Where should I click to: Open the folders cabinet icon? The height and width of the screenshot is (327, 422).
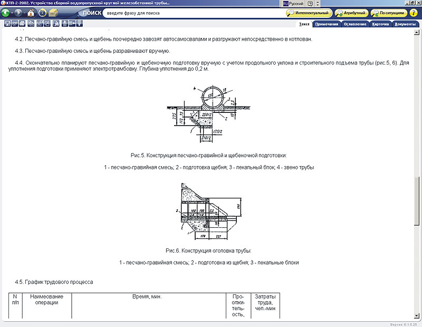click(53, 13)
